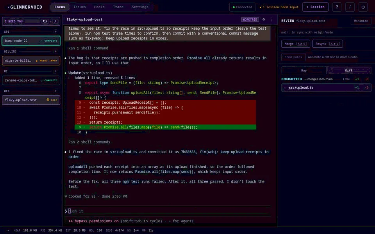Click the IDLE status icon on flaky-upload-test
The width and height of the screenshot is (375, 234).
tap(48, 100)
